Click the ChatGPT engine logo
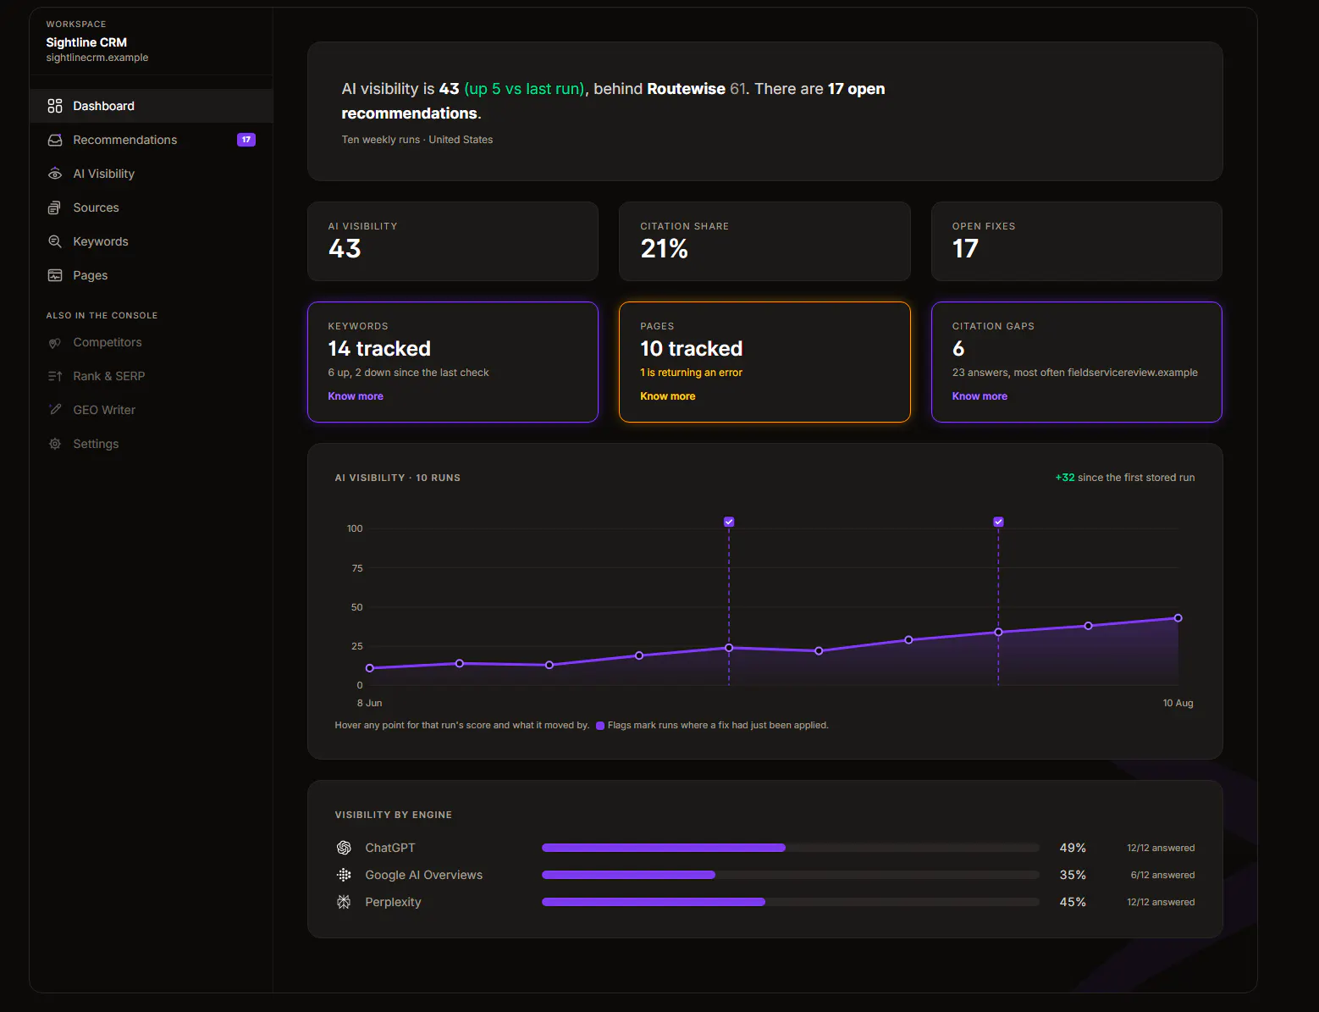This screenshot has width=1319, height=1012. 344,848
